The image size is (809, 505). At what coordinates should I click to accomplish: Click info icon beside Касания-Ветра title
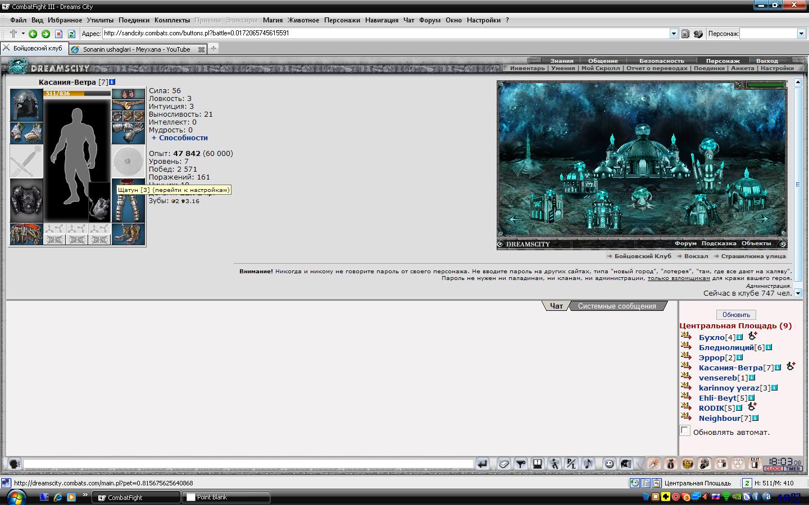(112, 82)
